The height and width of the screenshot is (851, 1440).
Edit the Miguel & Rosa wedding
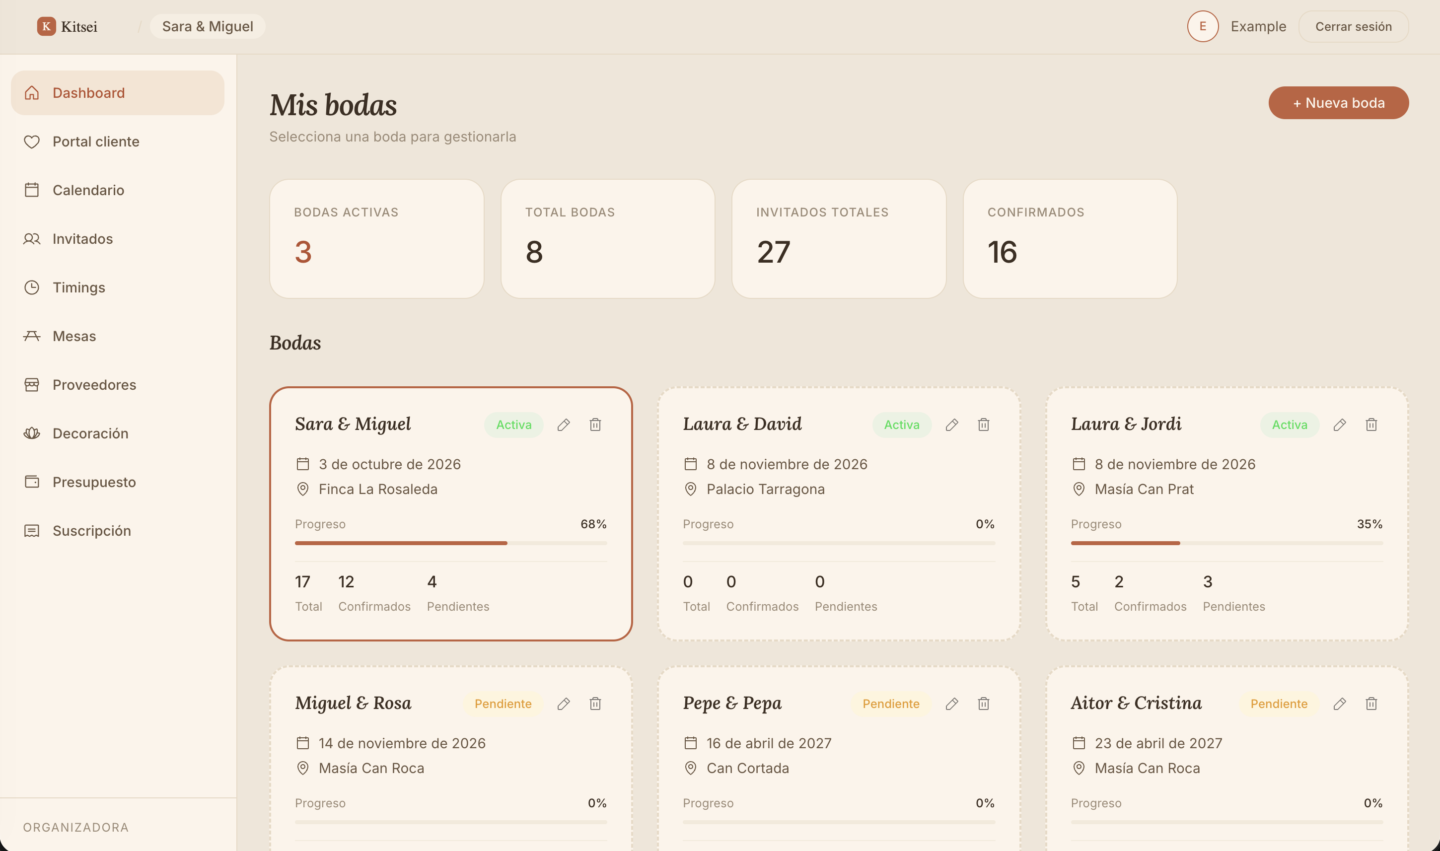[x=564, y=704]
